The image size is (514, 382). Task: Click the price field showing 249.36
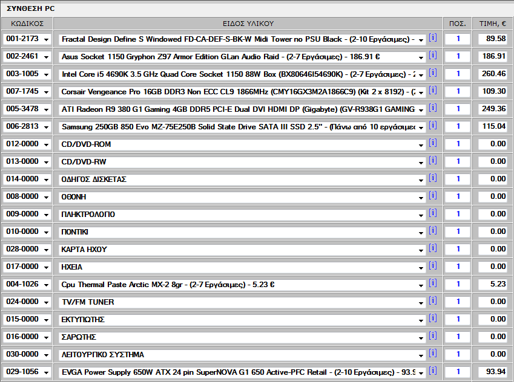coord(493,109)
